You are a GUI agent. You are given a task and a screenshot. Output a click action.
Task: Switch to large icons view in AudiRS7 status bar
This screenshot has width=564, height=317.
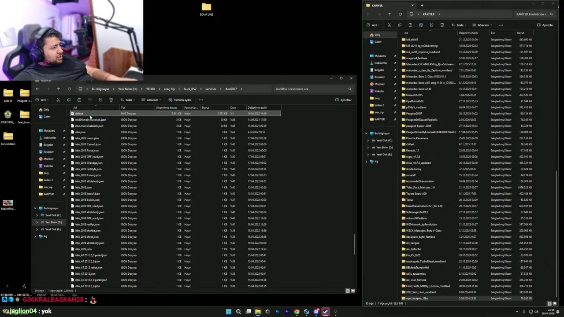click(352, 291)
